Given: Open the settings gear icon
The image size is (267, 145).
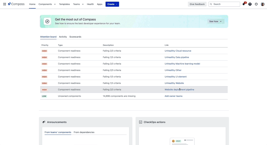Looking at the screenshot, I should [x=256, y=4].
